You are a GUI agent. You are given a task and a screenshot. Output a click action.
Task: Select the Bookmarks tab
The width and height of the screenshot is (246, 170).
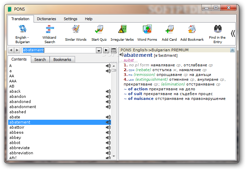click(x=62, y=60)
